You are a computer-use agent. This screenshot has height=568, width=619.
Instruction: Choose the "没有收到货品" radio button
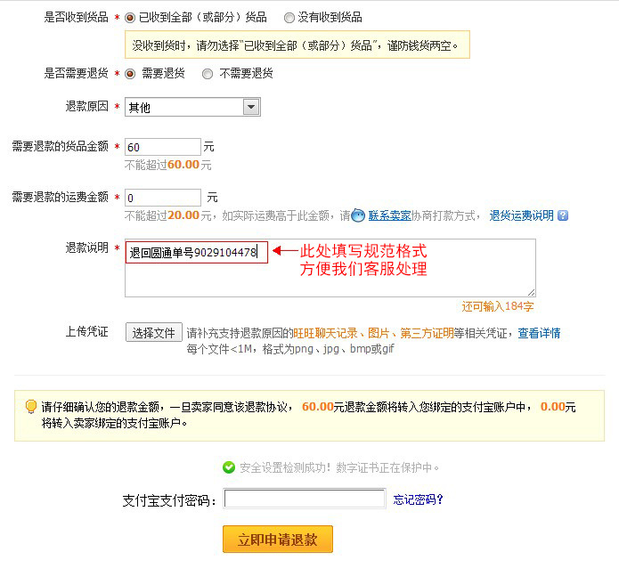pyautogui.click(x=289, y=17)
